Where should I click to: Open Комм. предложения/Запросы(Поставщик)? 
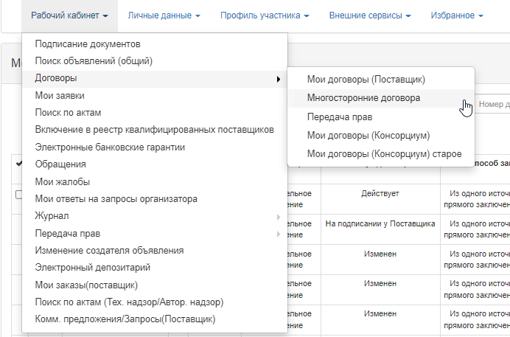click(x=125, y=319)
